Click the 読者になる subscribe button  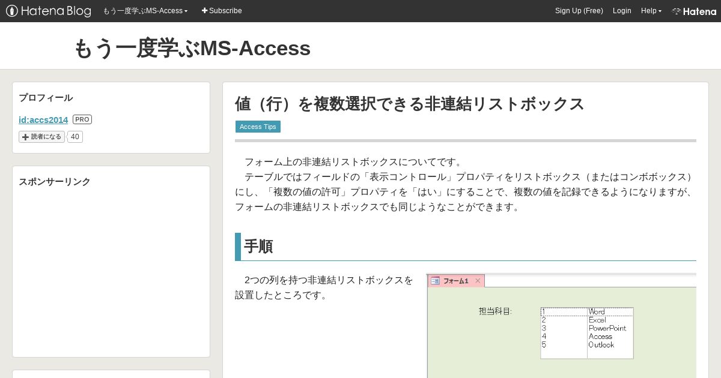click(41, 137)
